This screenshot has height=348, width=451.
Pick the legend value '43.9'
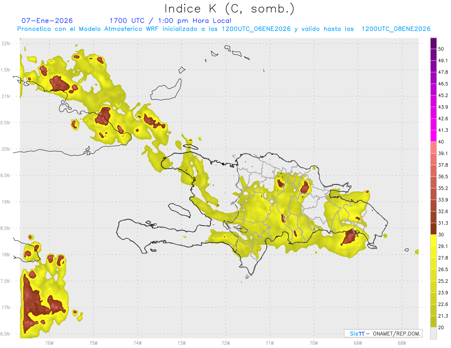pos(443,107)
